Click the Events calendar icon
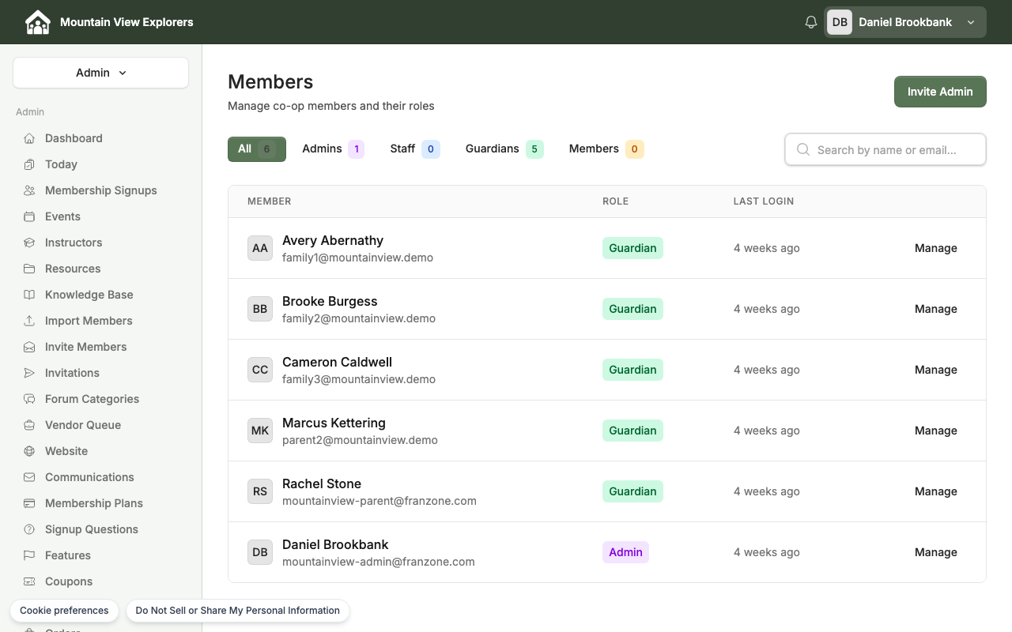Viewport: 1012px width, 632px height. (x=29, y=216)
